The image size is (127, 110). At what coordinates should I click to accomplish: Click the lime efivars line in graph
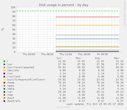coord(87,42)
